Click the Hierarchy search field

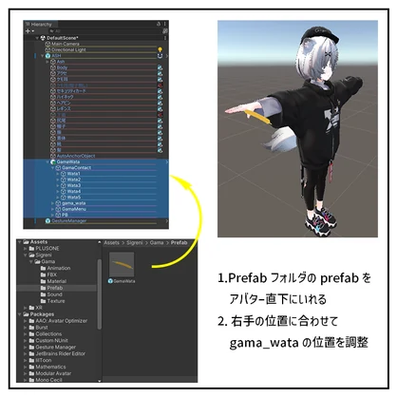(x=104, y=31)
